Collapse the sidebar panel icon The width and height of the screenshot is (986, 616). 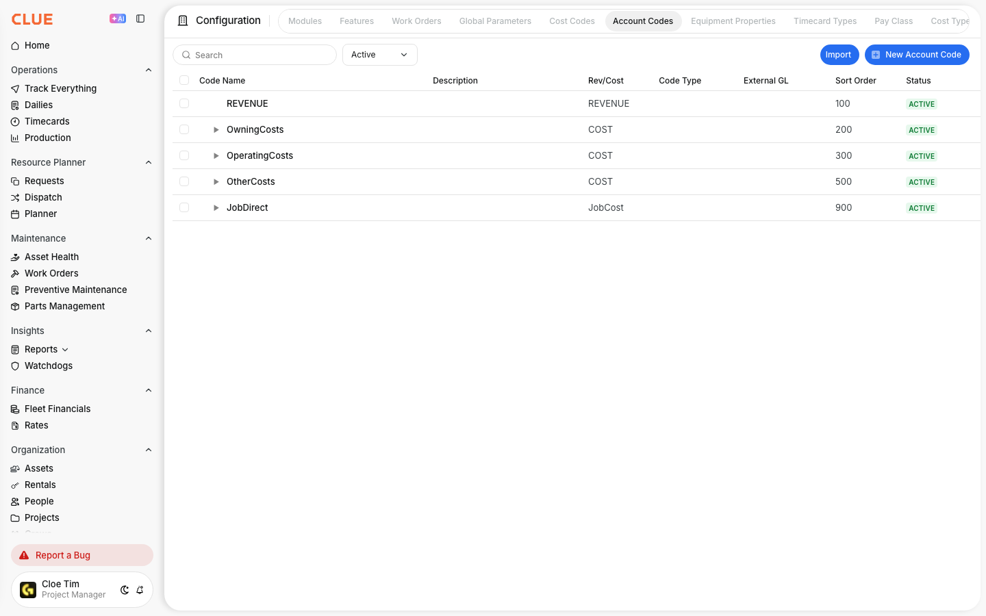click(x=140, y=18)
